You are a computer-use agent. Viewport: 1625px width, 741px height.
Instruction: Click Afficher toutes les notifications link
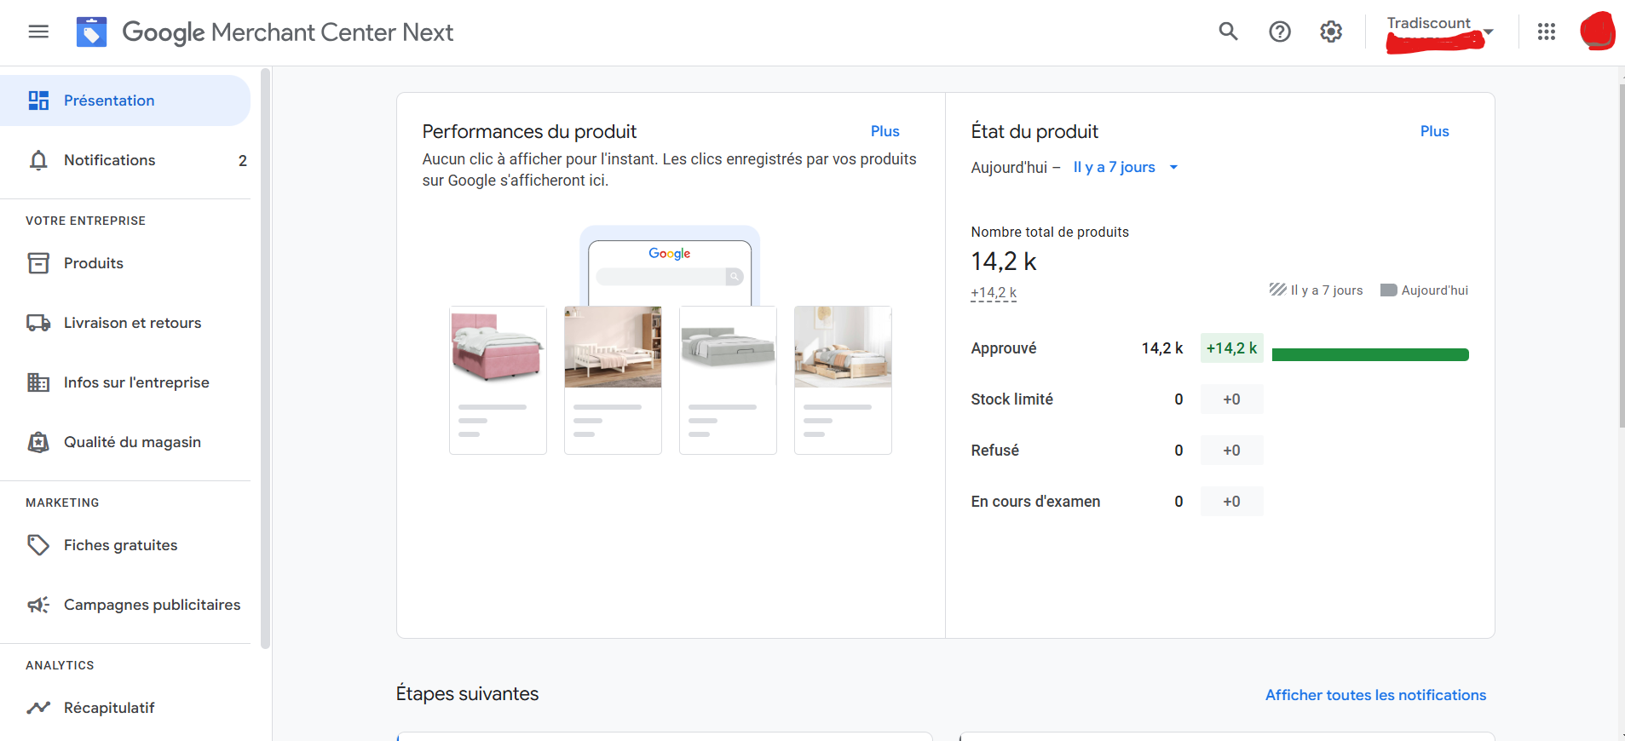tap(1375, 695)
